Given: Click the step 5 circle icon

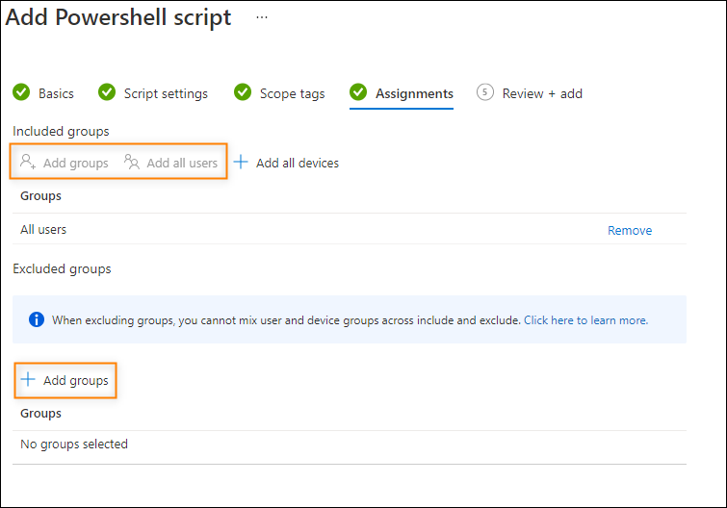Looking at the screenshot, I should pos(485,92).
